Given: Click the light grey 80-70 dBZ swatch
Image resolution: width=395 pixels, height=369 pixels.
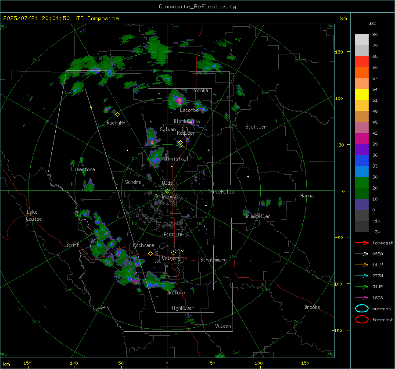Looking at the screenshot, I should [362, 40].
